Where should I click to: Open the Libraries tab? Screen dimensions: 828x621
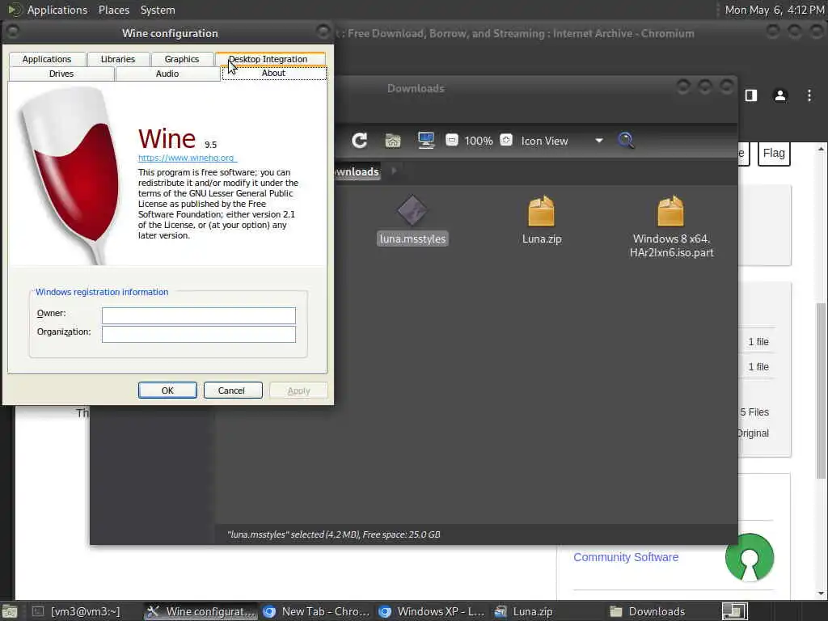tap(118, 59)
